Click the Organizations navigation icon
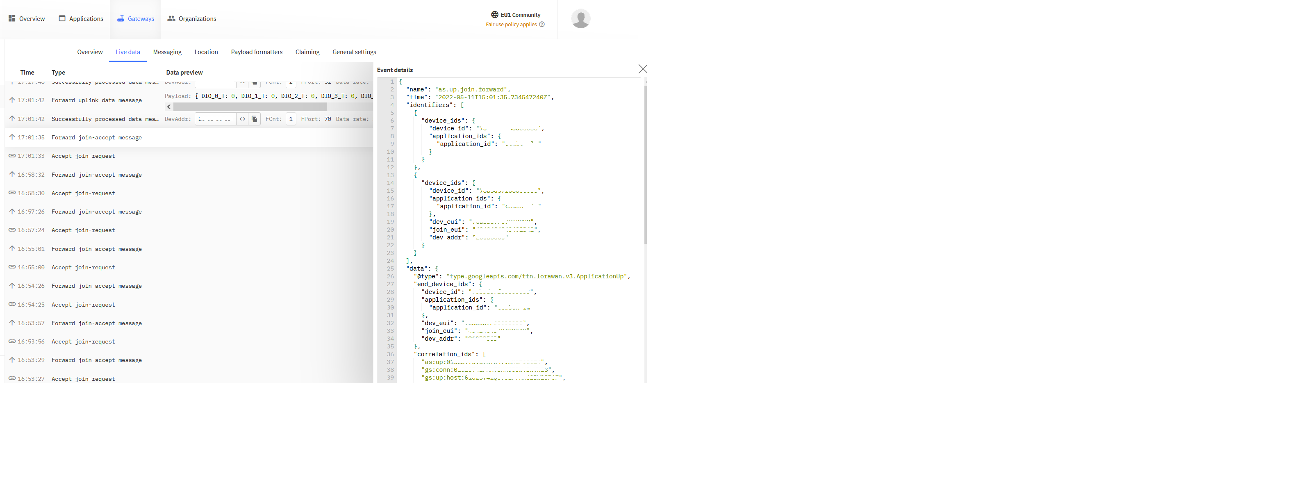1306x496 pixels. coord(172,18)
